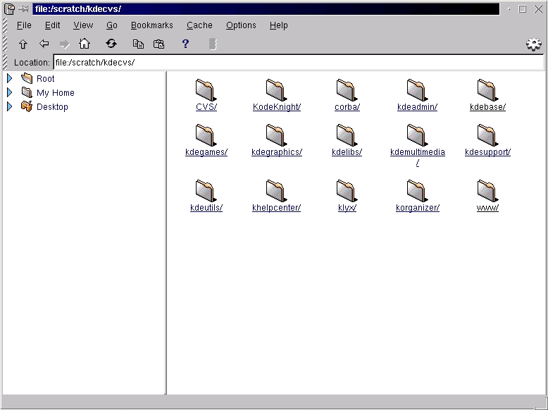Select My Home in the tree
Image resolution: width=548 pixels, height=410 pixels.
[55, 93]
